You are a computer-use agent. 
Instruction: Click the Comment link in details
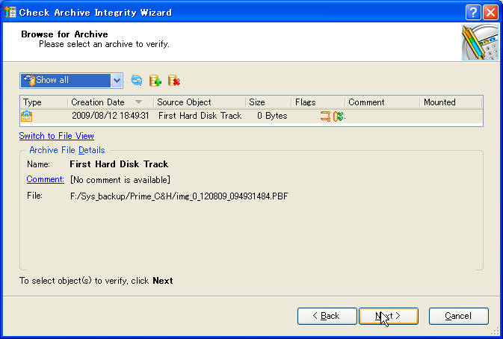pyautogui.click(x=45, y=179)
